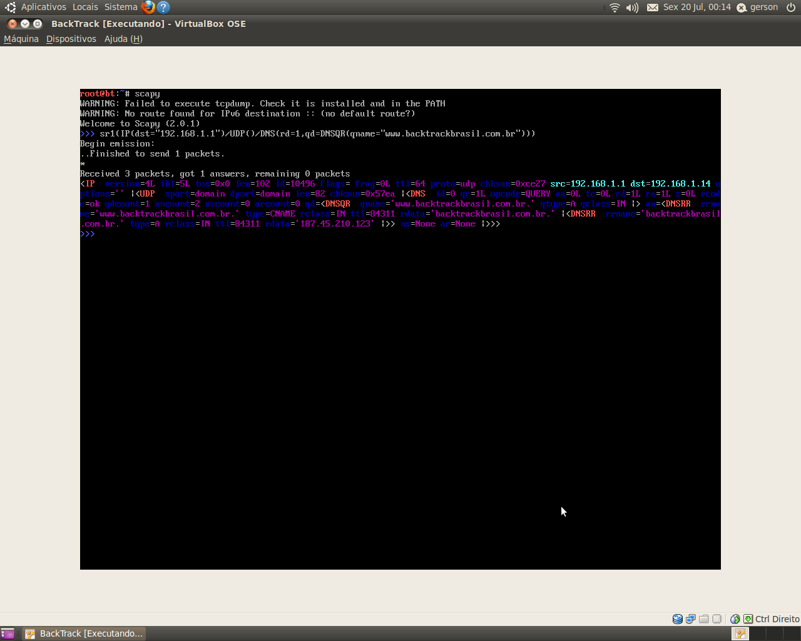Select BackTrack [Executando...] taskbar window button

(84, 633)
